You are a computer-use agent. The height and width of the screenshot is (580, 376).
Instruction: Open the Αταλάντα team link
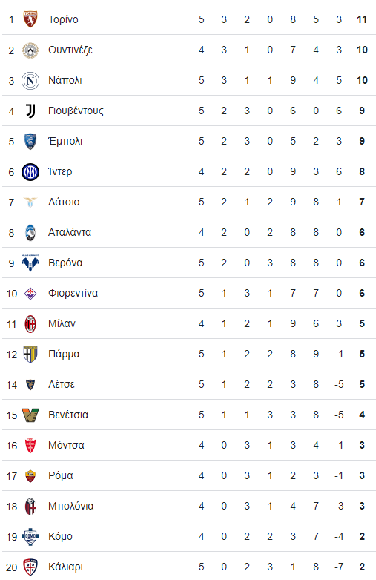click(x=70, y=232)
